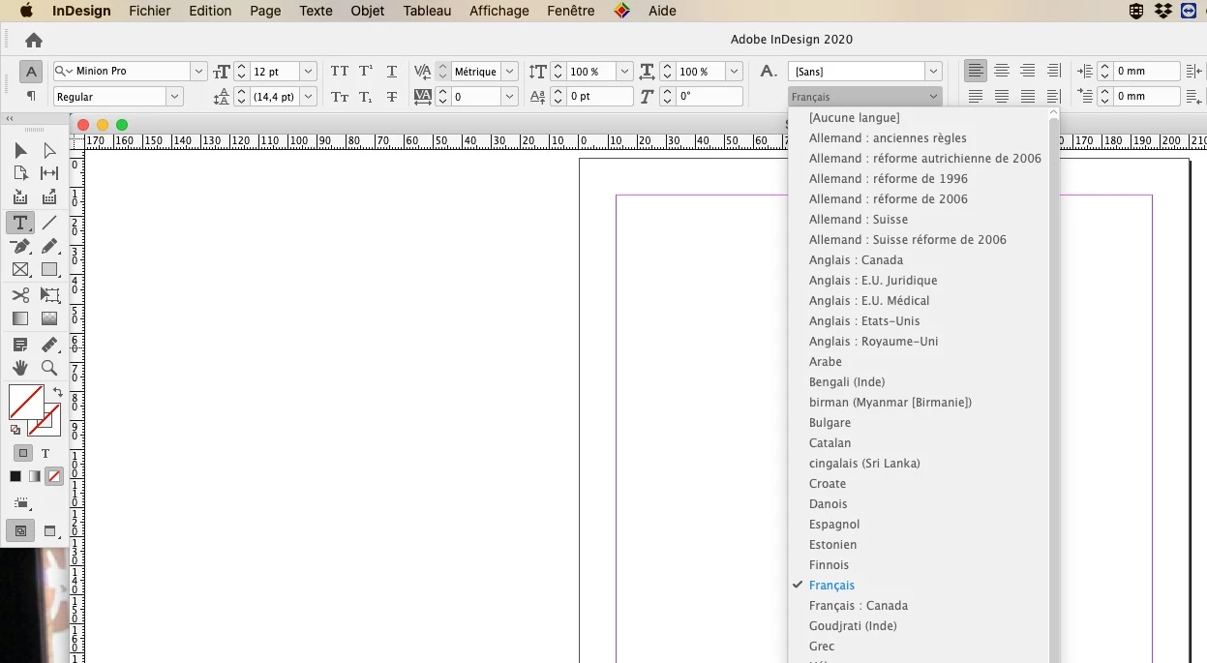Align text center button
Image resolution: width=1207 pixels, height=663 pixels.
pos(1002,72)
